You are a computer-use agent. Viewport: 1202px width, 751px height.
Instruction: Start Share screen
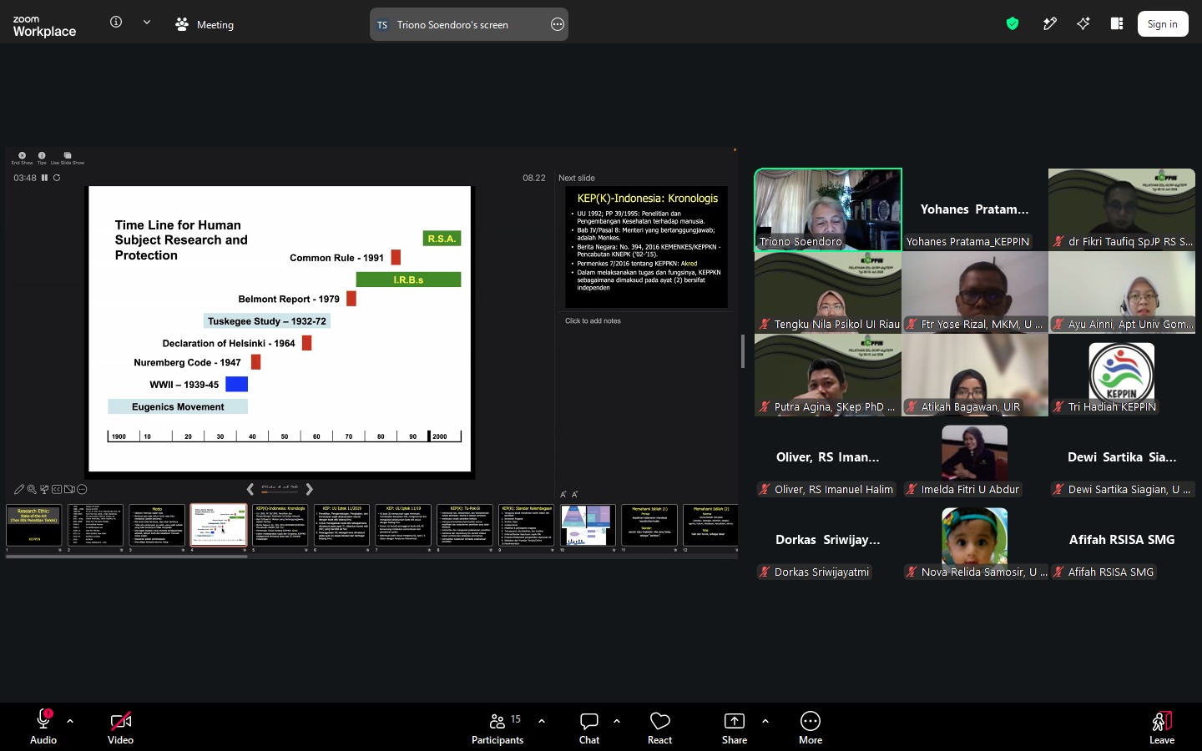coord(735,727)
